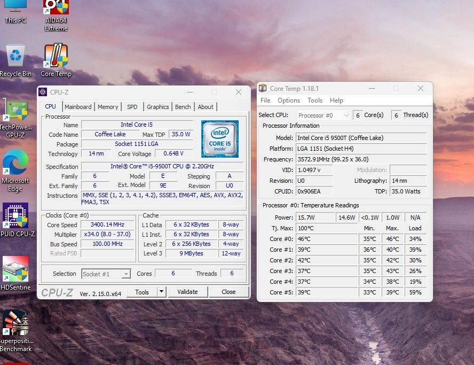Click the Validate button in CPU-Z
Viewport: 474px width, 365px height.
tap(187, 292)
